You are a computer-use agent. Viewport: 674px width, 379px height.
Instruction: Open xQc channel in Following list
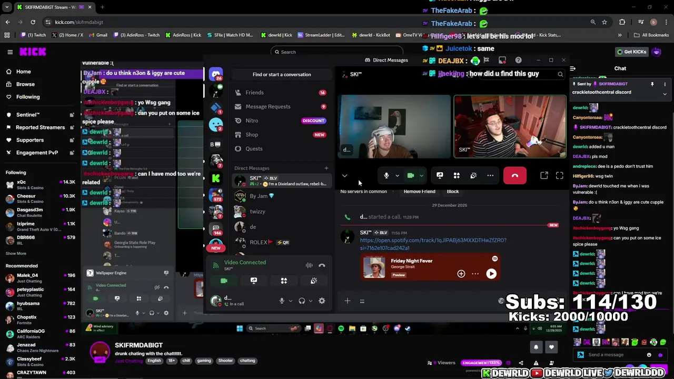click(x=39, y=184)
